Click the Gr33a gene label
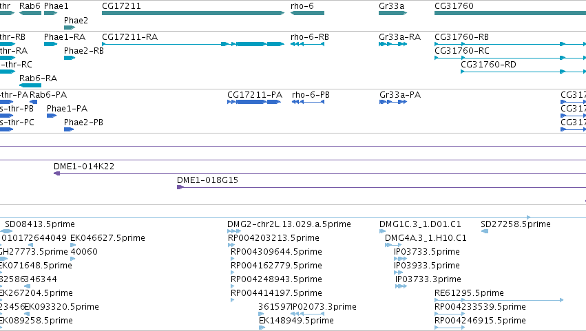 391,6
